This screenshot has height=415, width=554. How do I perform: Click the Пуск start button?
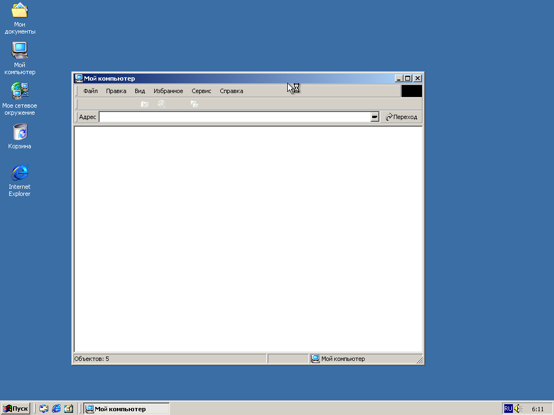tap(16, 409)
